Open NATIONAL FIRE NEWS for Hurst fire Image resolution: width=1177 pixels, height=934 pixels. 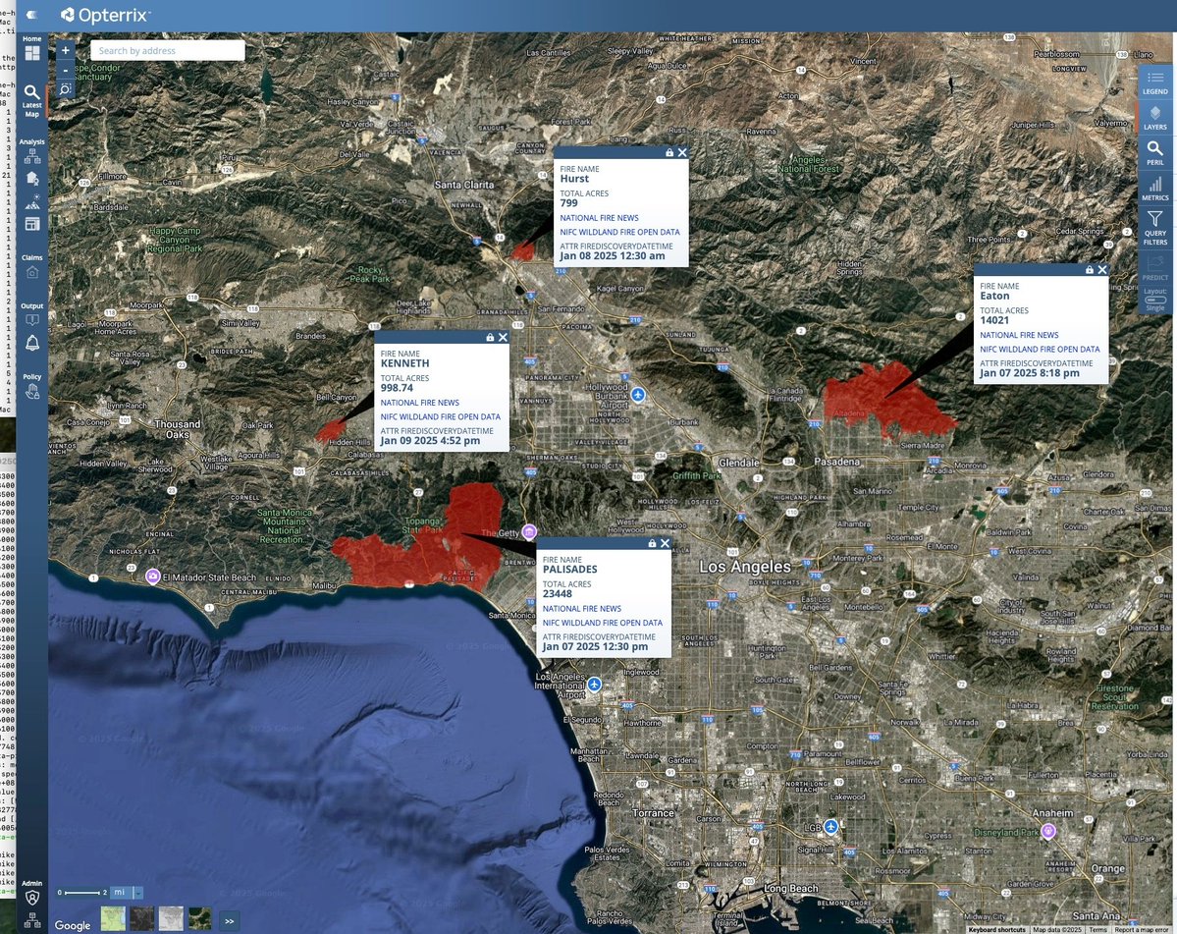point(599,217)
